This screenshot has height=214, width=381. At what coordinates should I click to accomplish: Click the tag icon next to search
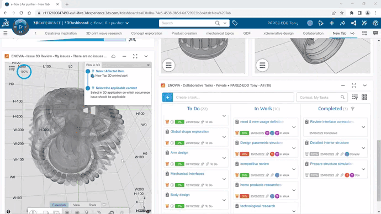pyautogui.click(x=235, y=23)
